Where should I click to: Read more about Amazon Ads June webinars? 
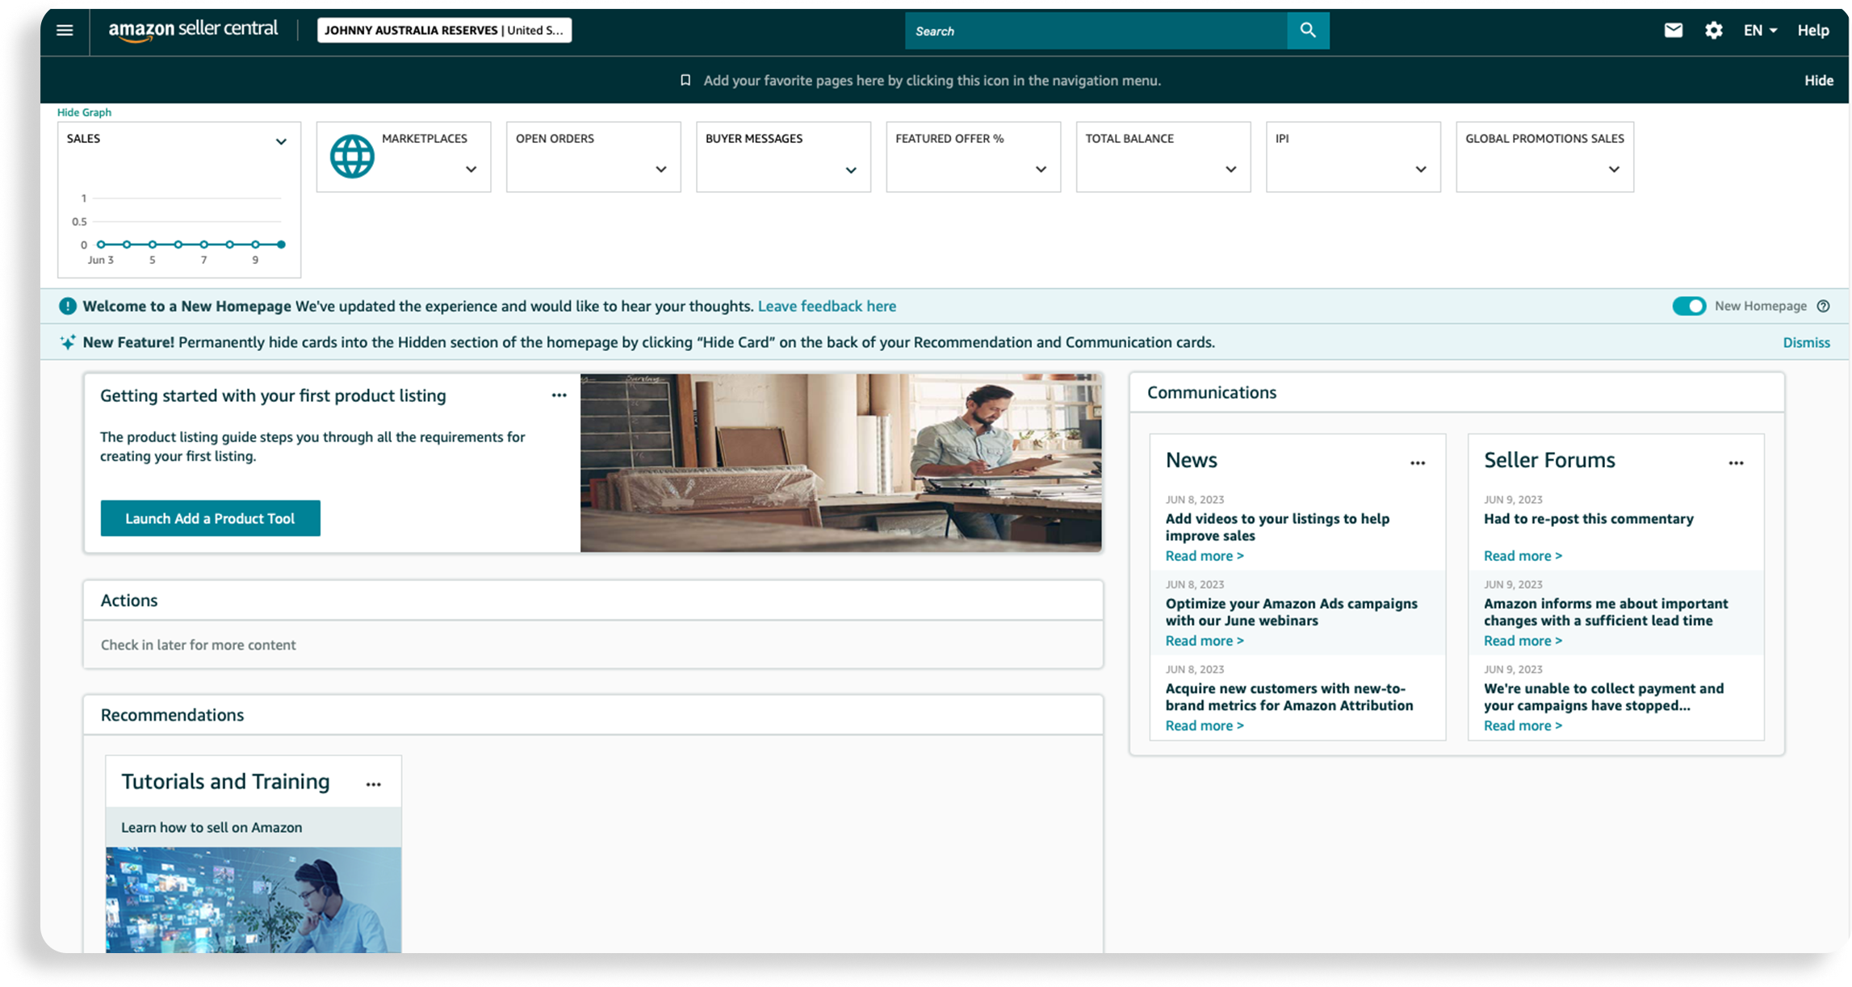[1205, 641]
